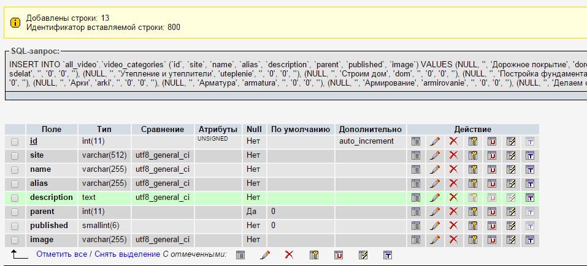Edit the description field pencil icon
The height and width of the screenshot is (266, 587).
pyautogui.click(x=435, y=198)
